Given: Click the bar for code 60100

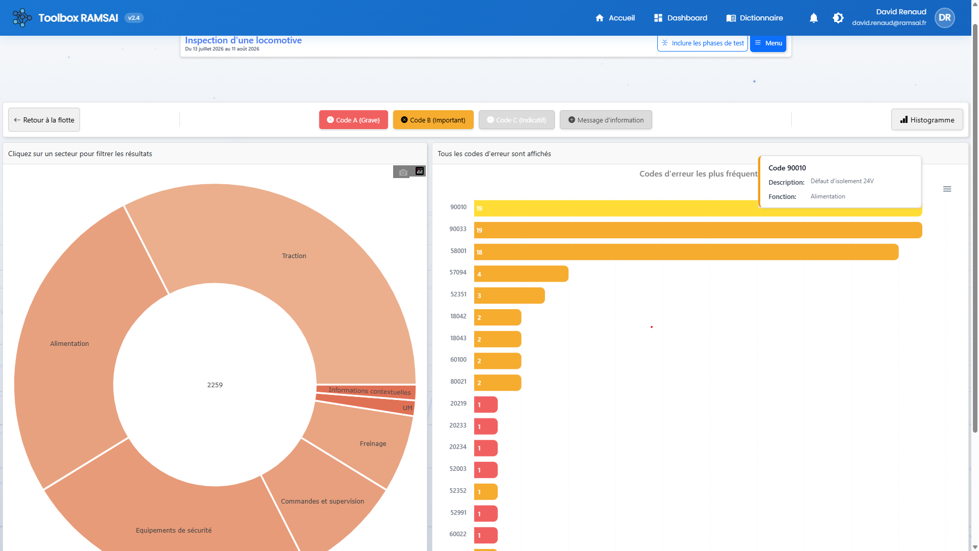Looking at the screenshot, I should 498,361.
